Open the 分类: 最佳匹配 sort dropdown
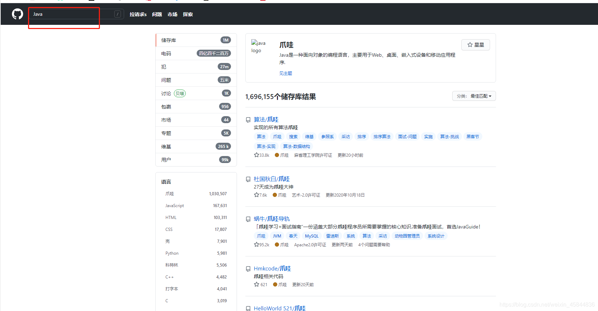This screenshot has height=311, width=598. coord(474,96)
